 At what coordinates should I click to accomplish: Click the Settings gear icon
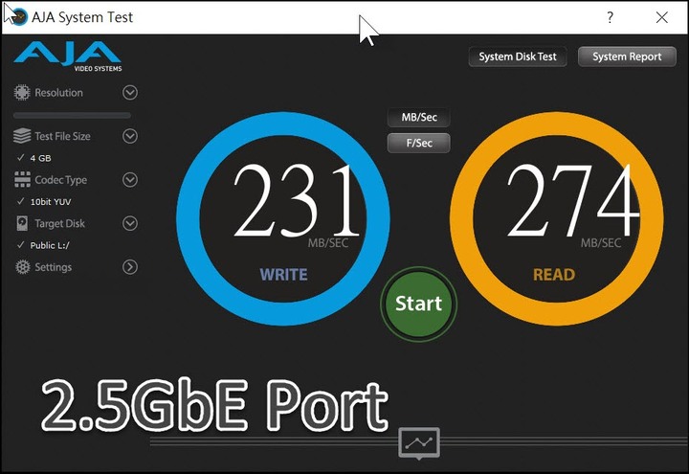[22, 267]
